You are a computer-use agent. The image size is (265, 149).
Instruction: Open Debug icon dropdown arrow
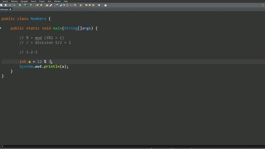17,5
